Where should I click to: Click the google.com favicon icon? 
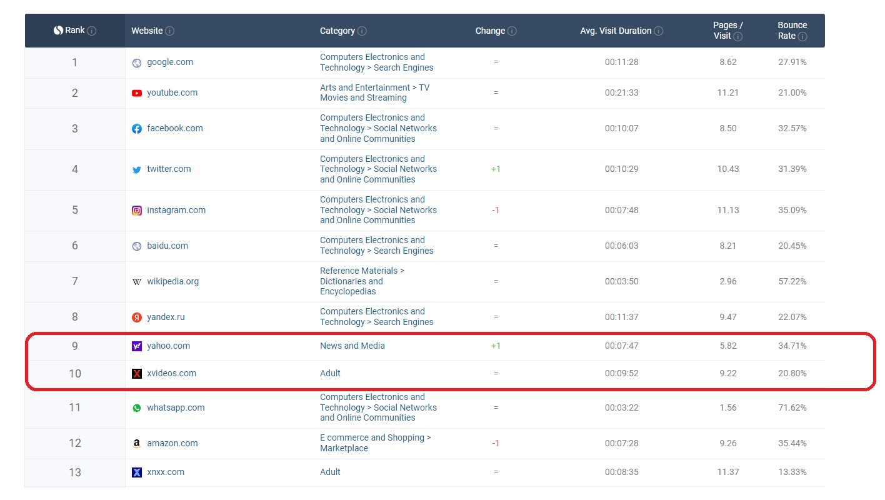coord(137,63)
